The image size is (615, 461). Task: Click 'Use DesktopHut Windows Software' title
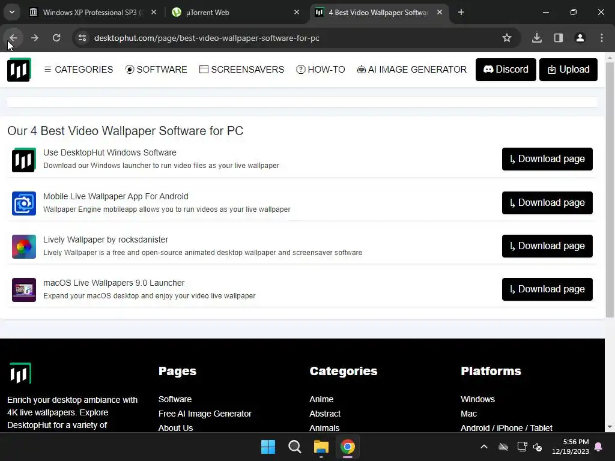tap(110, 152)
